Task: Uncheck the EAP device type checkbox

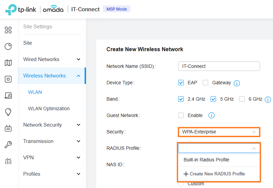Action: pyautogui.click(x=181, y=83)
